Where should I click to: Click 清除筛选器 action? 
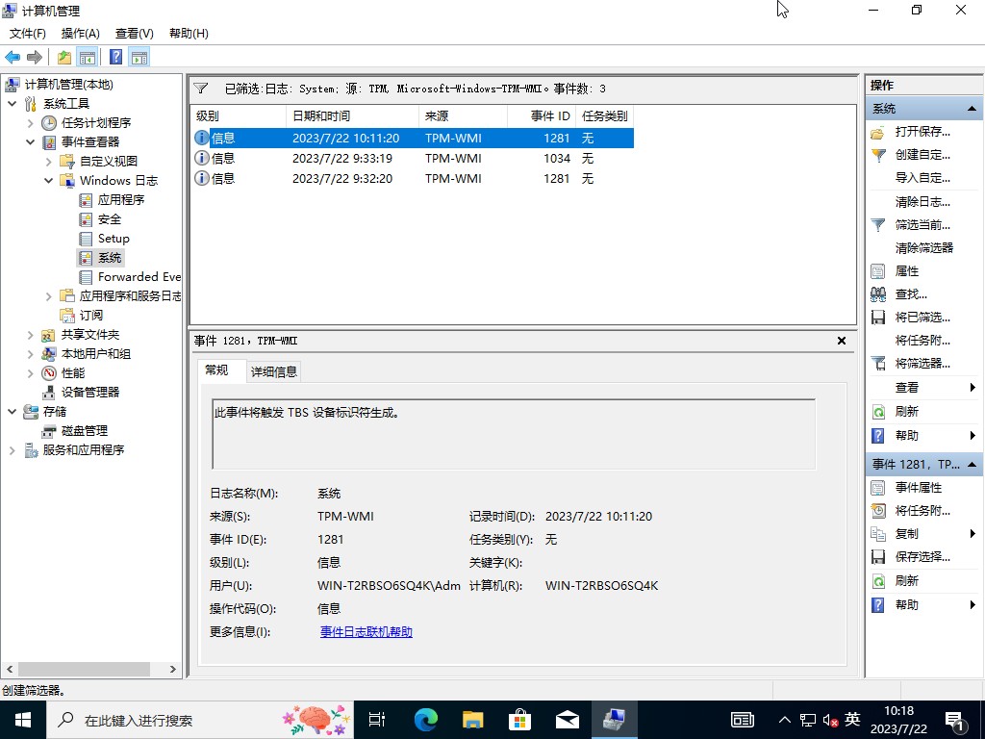pos(924,248)
